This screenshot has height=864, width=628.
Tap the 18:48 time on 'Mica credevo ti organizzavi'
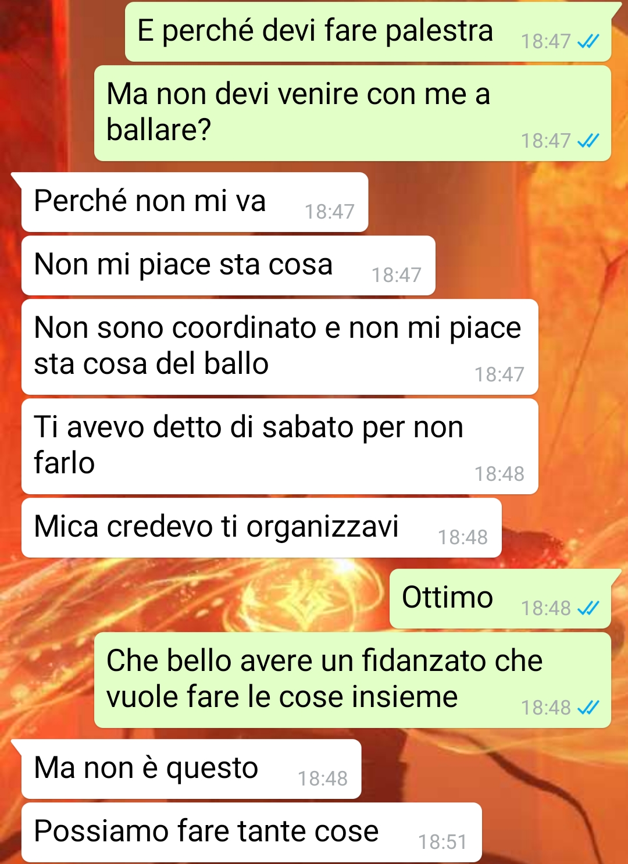pyautogui.click(x=463, y=537)
